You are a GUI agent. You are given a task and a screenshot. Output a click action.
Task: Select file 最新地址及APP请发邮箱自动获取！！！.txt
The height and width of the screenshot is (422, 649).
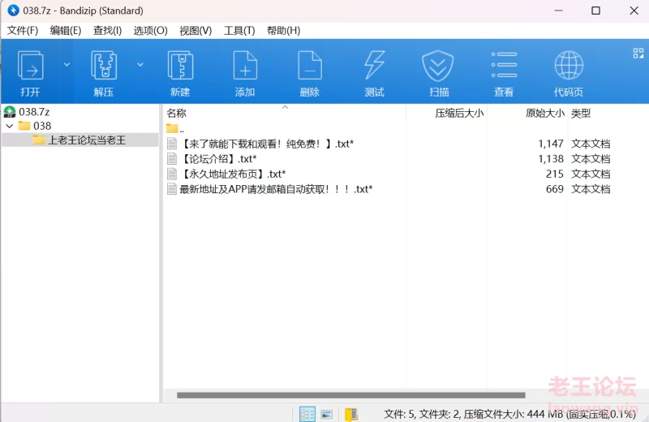click(269, 189)
